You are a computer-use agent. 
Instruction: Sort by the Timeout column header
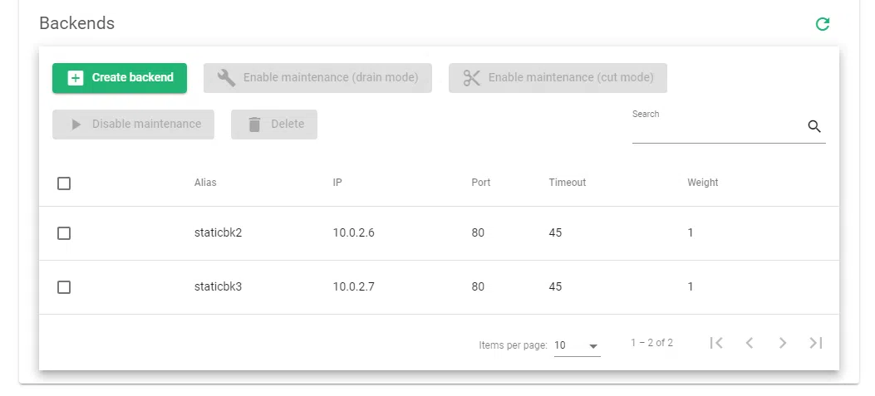point(567,183)
